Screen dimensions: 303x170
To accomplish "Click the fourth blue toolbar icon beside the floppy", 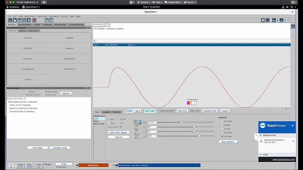I will pyautogui.click(x=24, y=20).
